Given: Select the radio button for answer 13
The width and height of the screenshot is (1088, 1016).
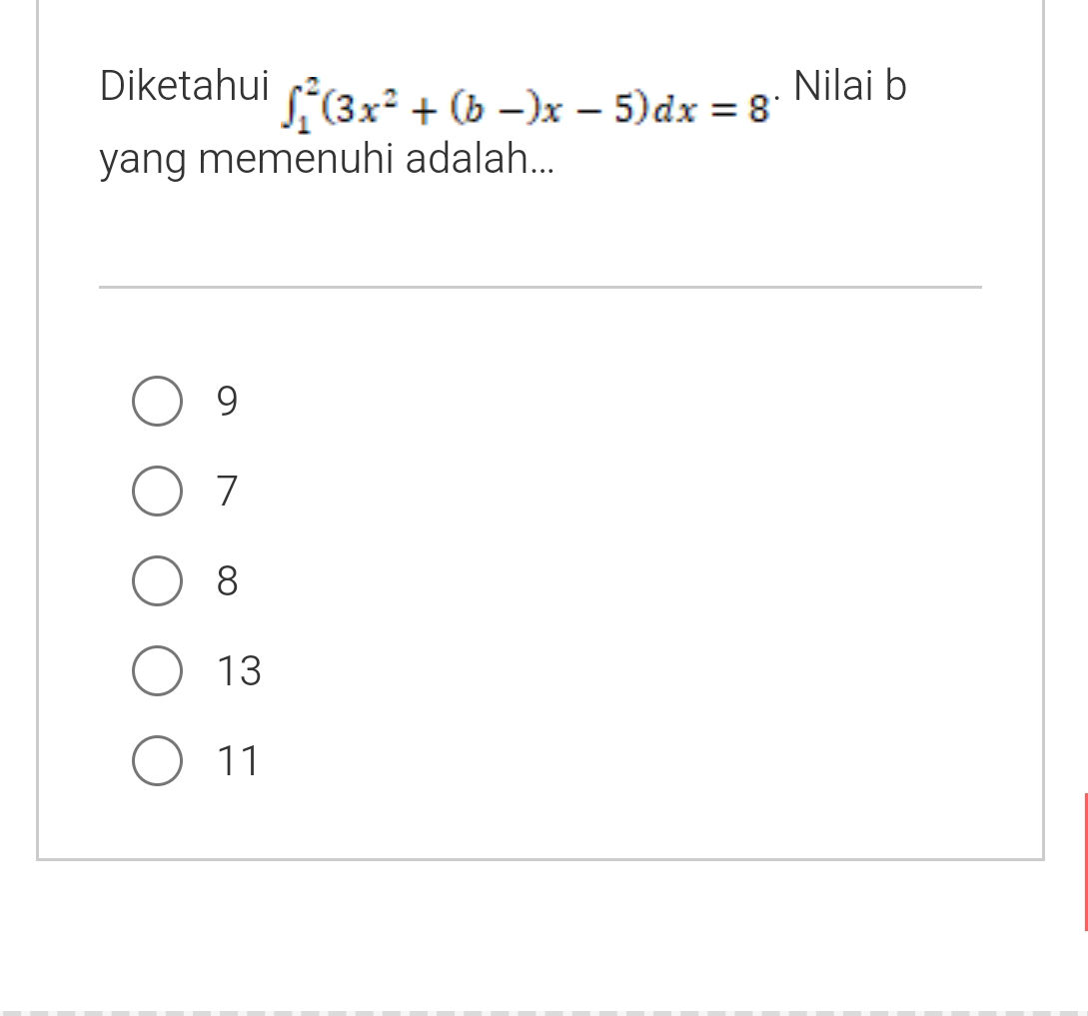Looking at the screenshot, I should (157, 670).
